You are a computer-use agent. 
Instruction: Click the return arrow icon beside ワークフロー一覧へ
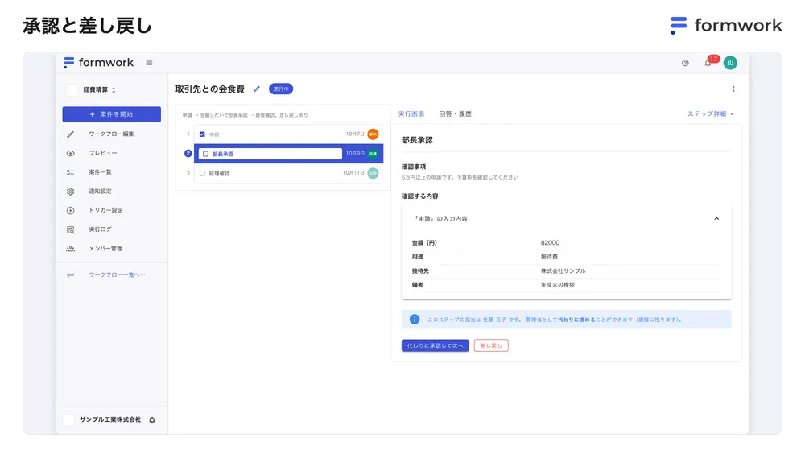pyautogui.click(x=70, y=274)
